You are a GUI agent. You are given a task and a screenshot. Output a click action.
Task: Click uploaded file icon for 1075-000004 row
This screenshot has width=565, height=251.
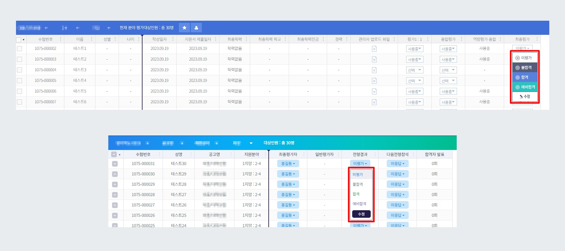(374, 70)
